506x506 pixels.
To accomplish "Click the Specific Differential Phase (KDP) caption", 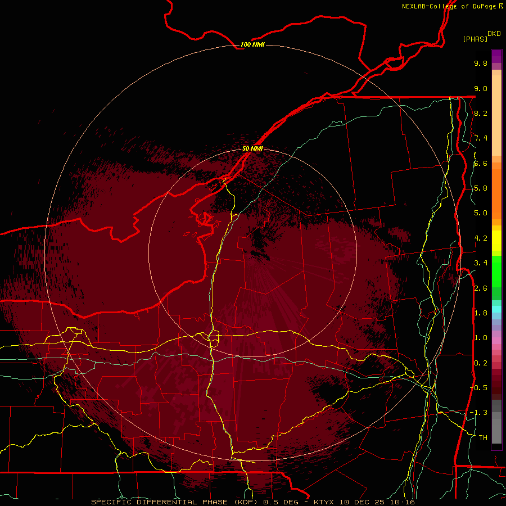I will coord(176,502).
